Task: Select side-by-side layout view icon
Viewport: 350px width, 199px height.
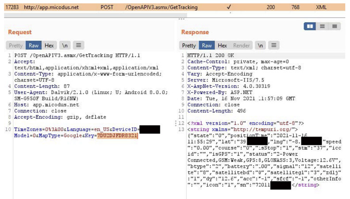Action: [x=310, y=26]
